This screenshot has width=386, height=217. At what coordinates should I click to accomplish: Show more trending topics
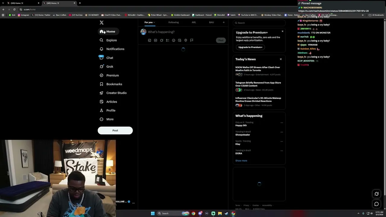point(241,161)
